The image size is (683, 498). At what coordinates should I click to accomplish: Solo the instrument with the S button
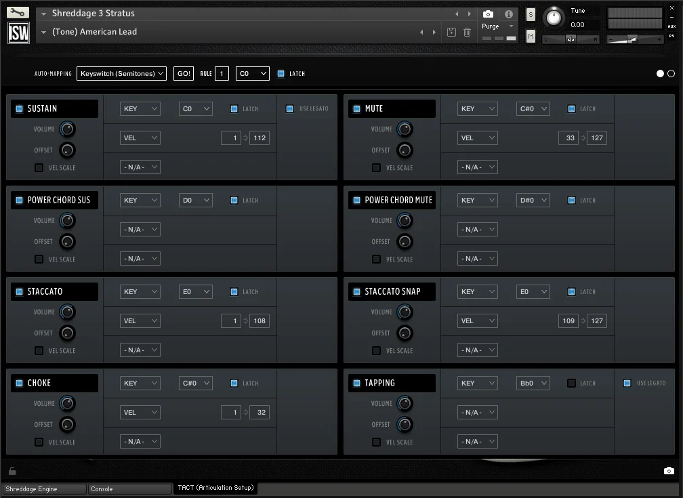[530, 14]
